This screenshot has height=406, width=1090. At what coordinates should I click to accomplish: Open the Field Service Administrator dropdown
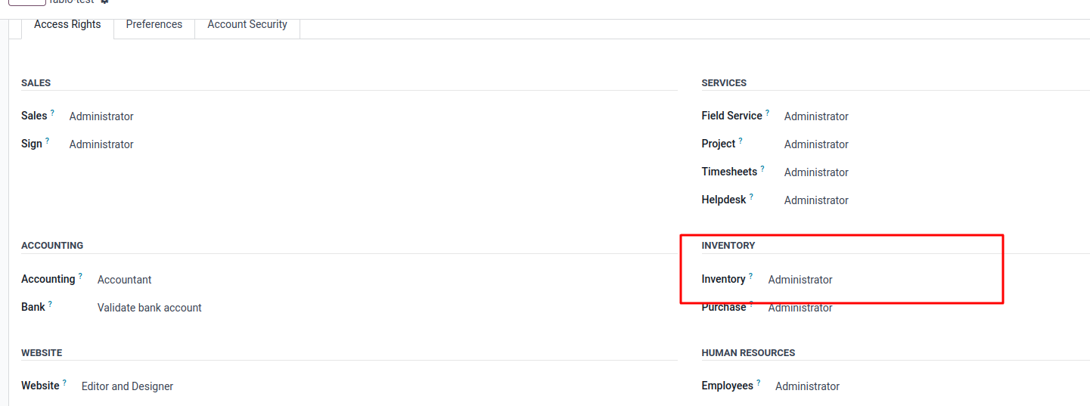point(816,116)
